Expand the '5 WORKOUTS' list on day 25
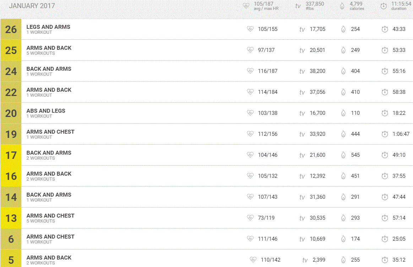413x267 pixels. click(x=40, y=53)
